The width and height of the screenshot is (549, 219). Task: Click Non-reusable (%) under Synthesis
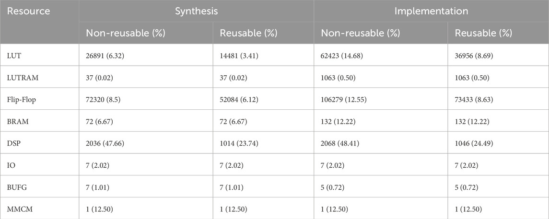[x=146, y=33]
